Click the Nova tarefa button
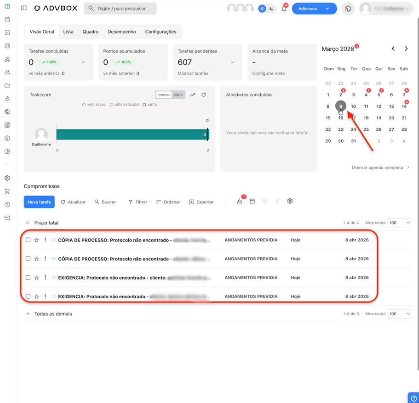Image resolution: width=419 pixels, height=403 pixels. [39, 202]
